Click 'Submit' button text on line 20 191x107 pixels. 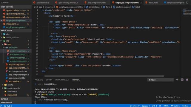tap(107, 65)
